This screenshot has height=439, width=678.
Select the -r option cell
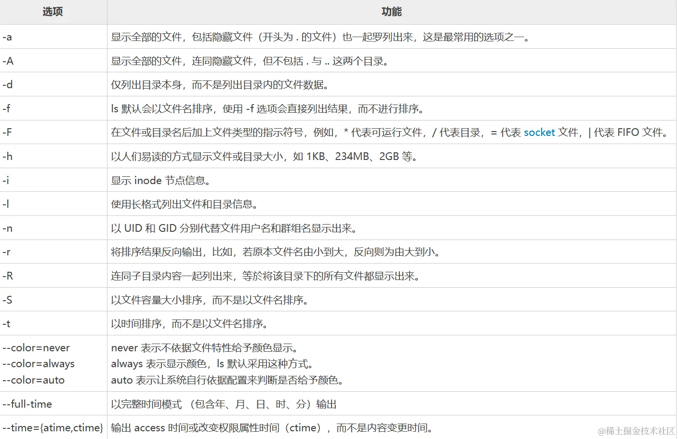(53, 252)
